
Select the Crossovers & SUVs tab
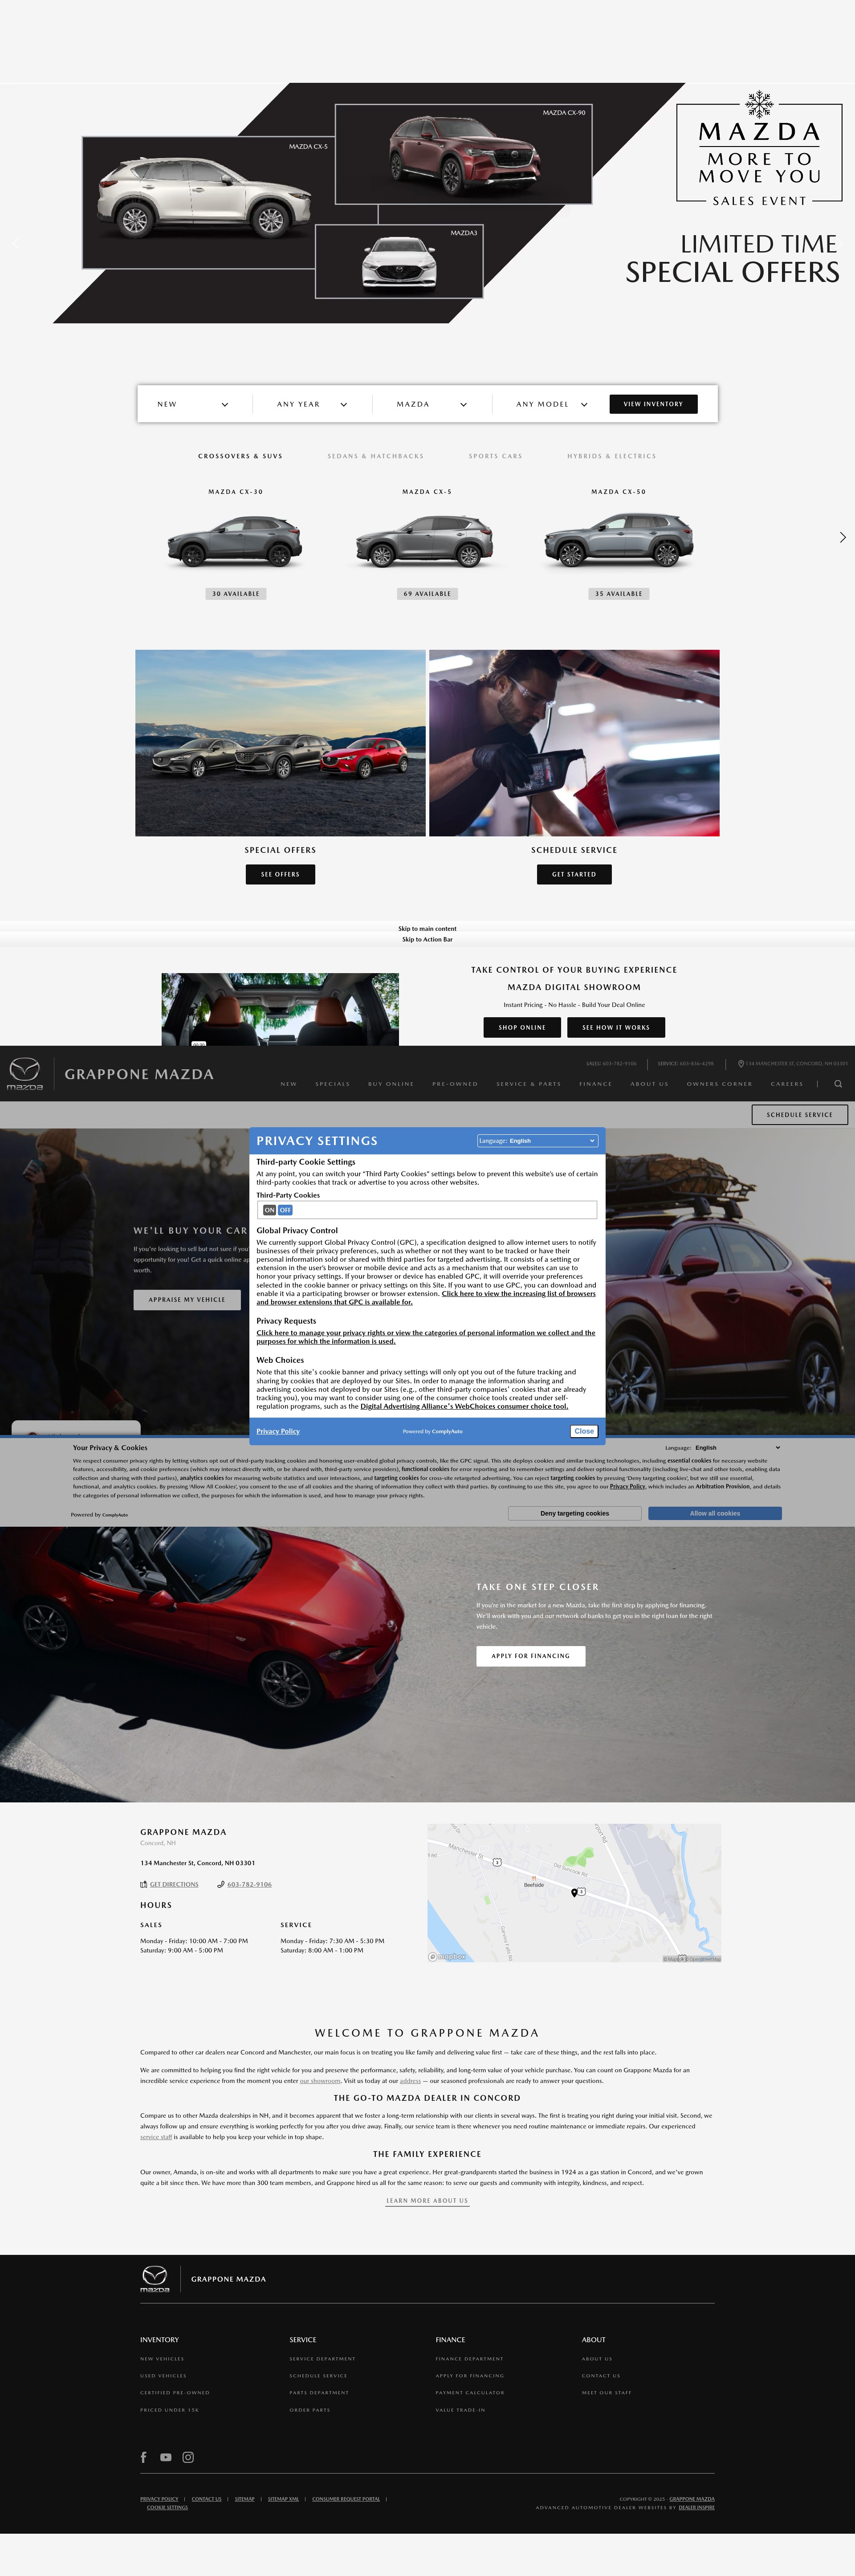[240, 456]
